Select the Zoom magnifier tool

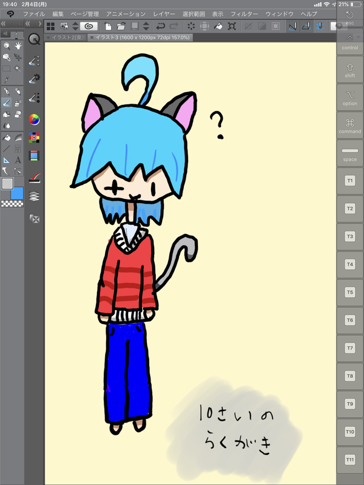(x=6, y=45)
